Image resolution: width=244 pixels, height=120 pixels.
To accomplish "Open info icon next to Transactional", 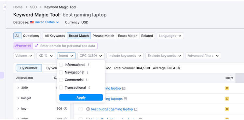I will (x=89, y=87).
